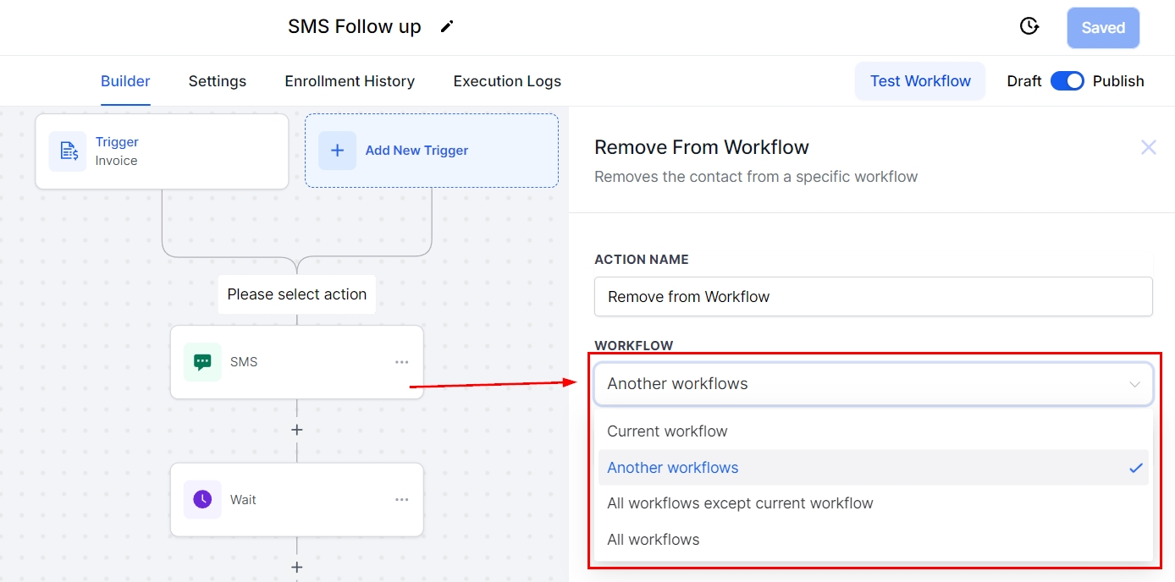Open the SMS step three-dot menu
This screenshot has height=582, width=1175.
(401, 362)
